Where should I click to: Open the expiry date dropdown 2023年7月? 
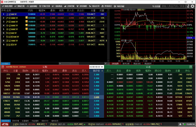[96, 67]
